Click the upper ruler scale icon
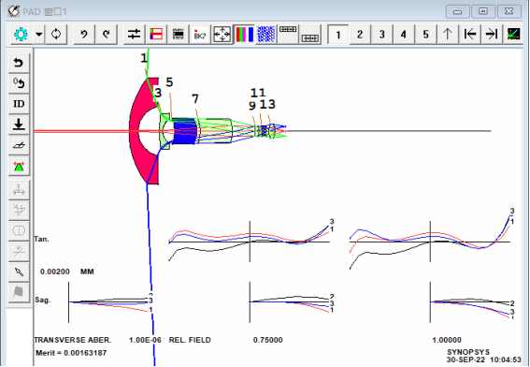The height and width of the screenshot is (367, 530). pyautogui.click(x=288, y=35)
